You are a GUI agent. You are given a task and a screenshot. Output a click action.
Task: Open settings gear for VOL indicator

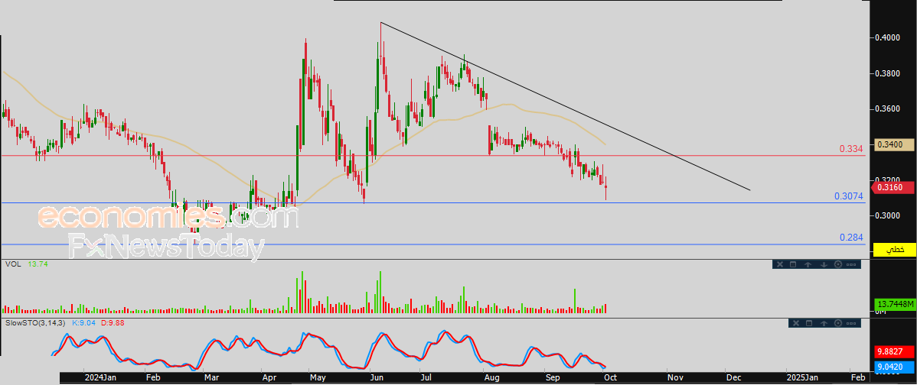coord(838,264)
